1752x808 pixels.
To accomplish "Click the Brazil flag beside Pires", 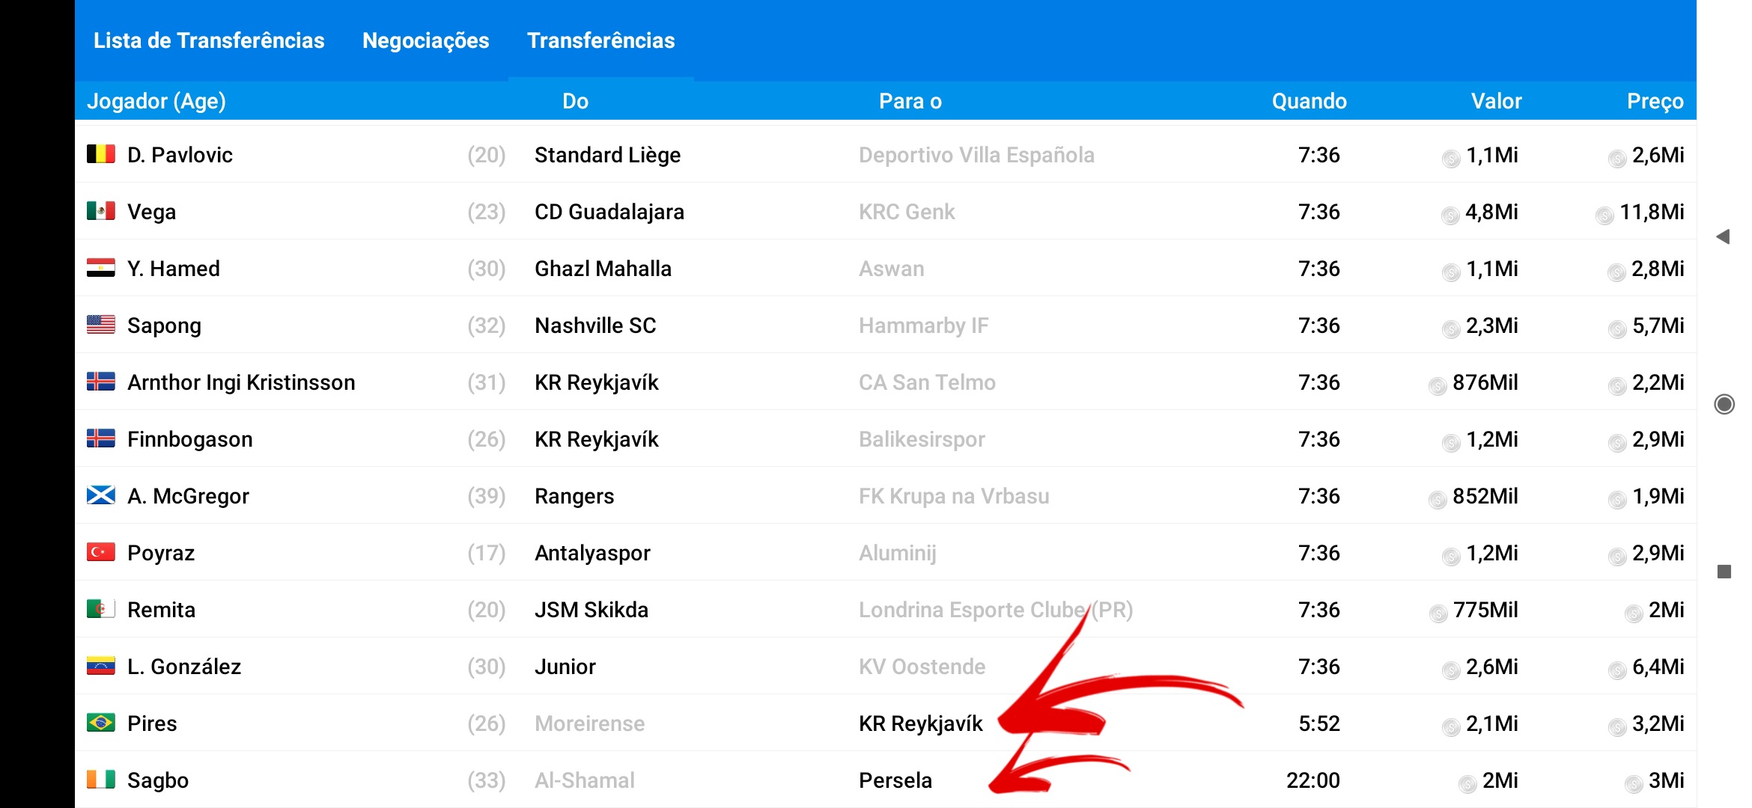I will tap(101, 723).
